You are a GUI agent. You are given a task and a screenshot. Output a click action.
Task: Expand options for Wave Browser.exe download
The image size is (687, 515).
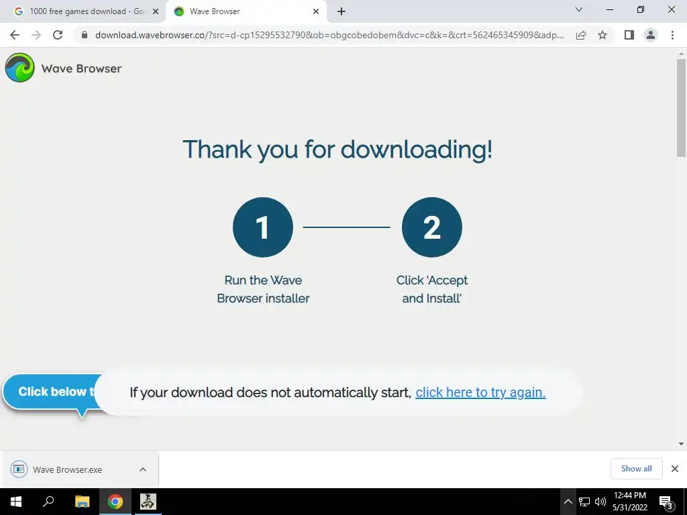(x=143, y=469)
